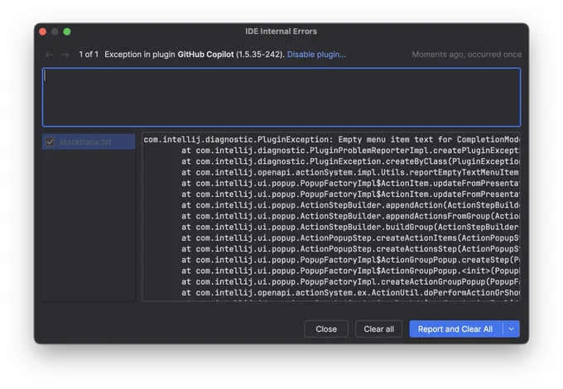Select the stacktrace.txt attachment row
This screenshot has height=389, width=563.
point(89,142)
